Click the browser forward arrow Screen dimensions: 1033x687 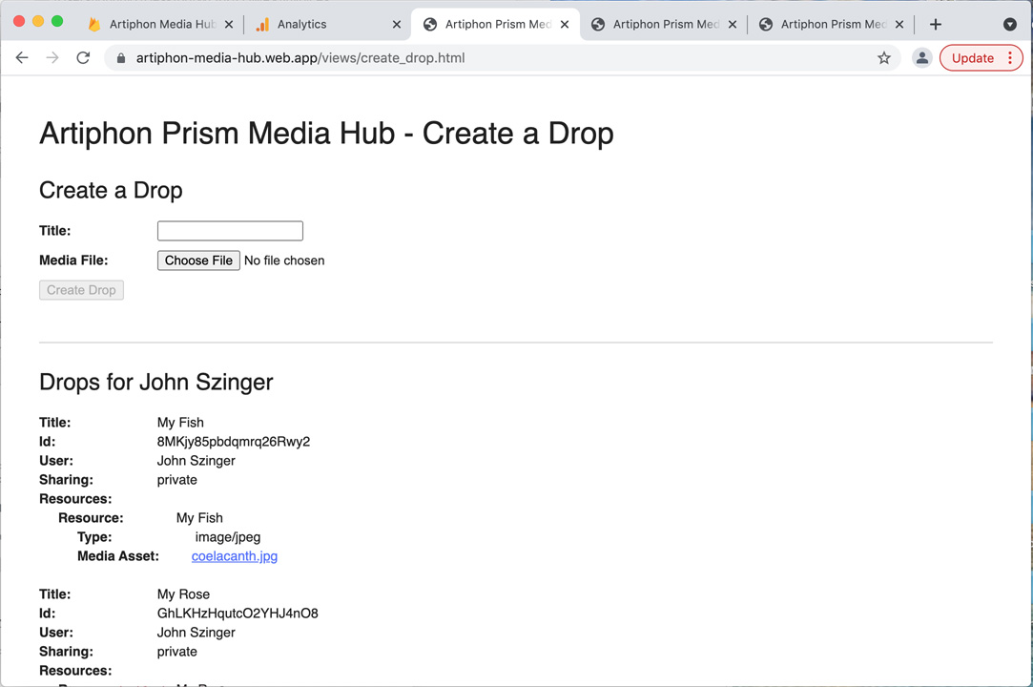click(x=52, y=58)
